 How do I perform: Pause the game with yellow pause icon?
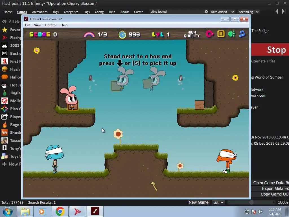[x=221, y=34]
